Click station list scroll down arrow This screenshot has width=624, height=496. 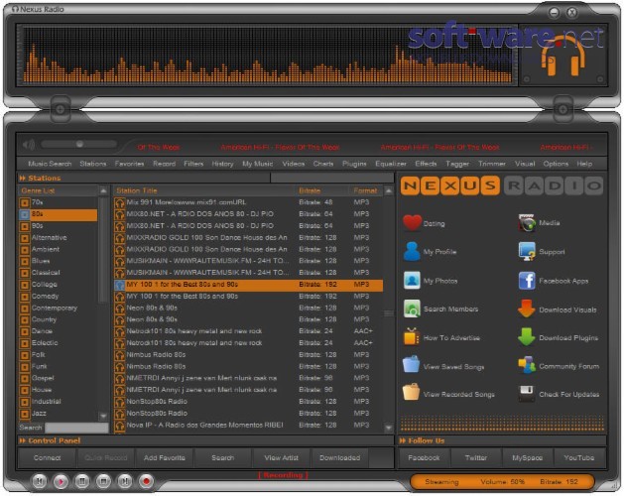[x=389, y=428]
